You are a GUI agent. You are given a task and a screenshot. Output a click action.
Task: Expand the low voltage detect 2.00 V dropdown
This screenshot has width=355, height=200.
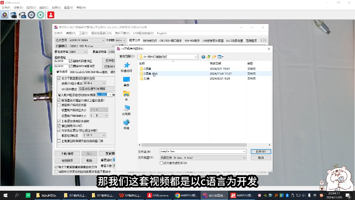click(104, 135)
